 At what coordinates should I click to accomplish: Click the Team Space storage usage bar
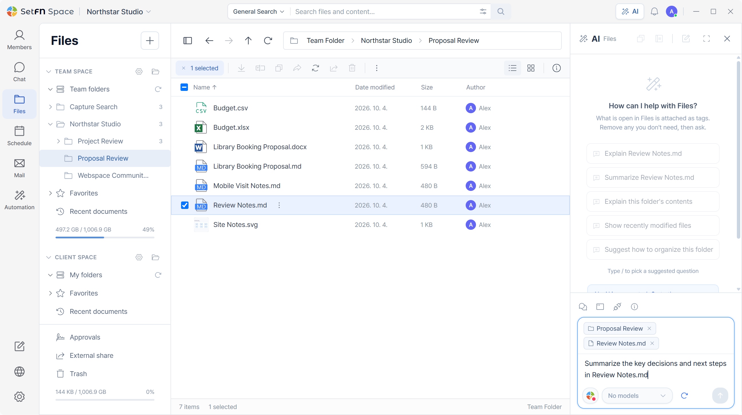[x=105, y=238]
